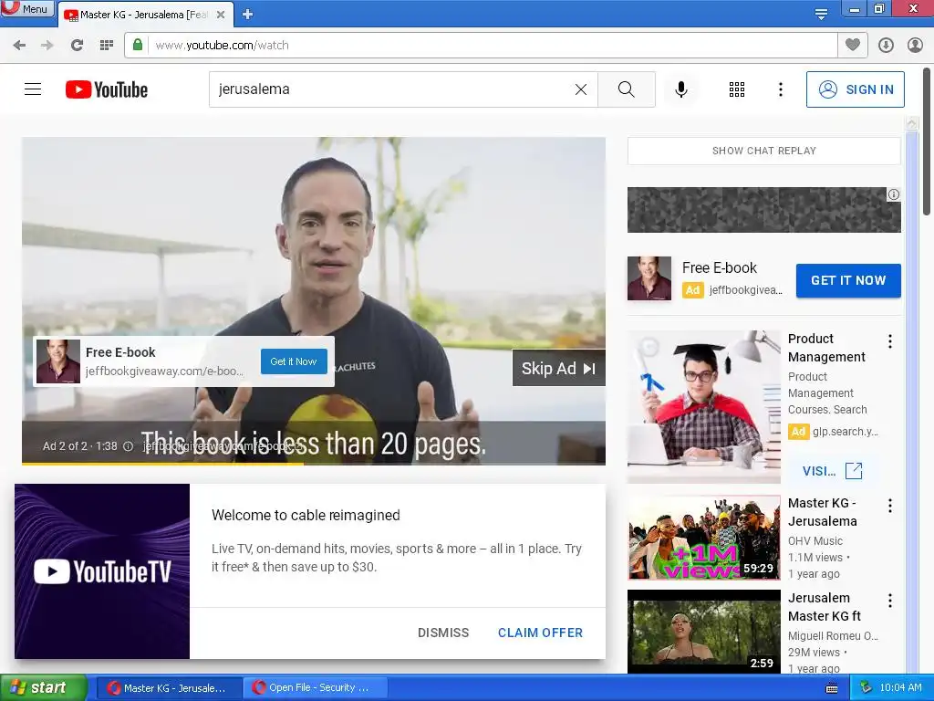Go back to the previous page
This screenshot has width=934, height=701.
click(19, 46)
